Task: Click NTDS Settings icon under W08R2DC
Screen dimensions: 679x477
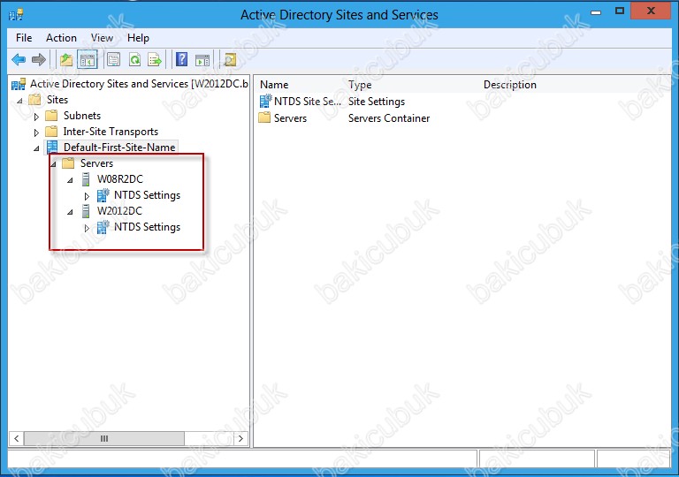Action: 103,195
